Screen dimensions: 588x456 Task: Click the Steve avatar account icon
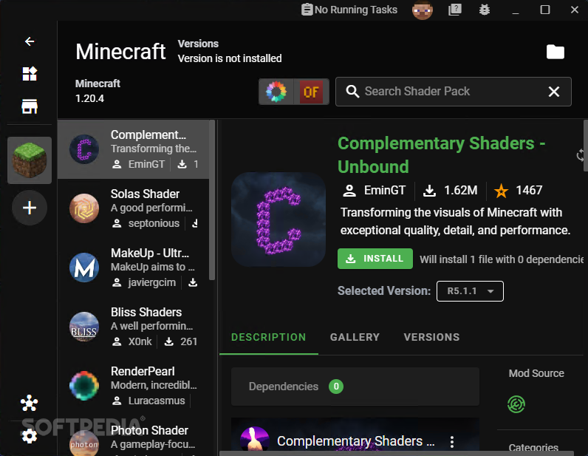point(423,10)
